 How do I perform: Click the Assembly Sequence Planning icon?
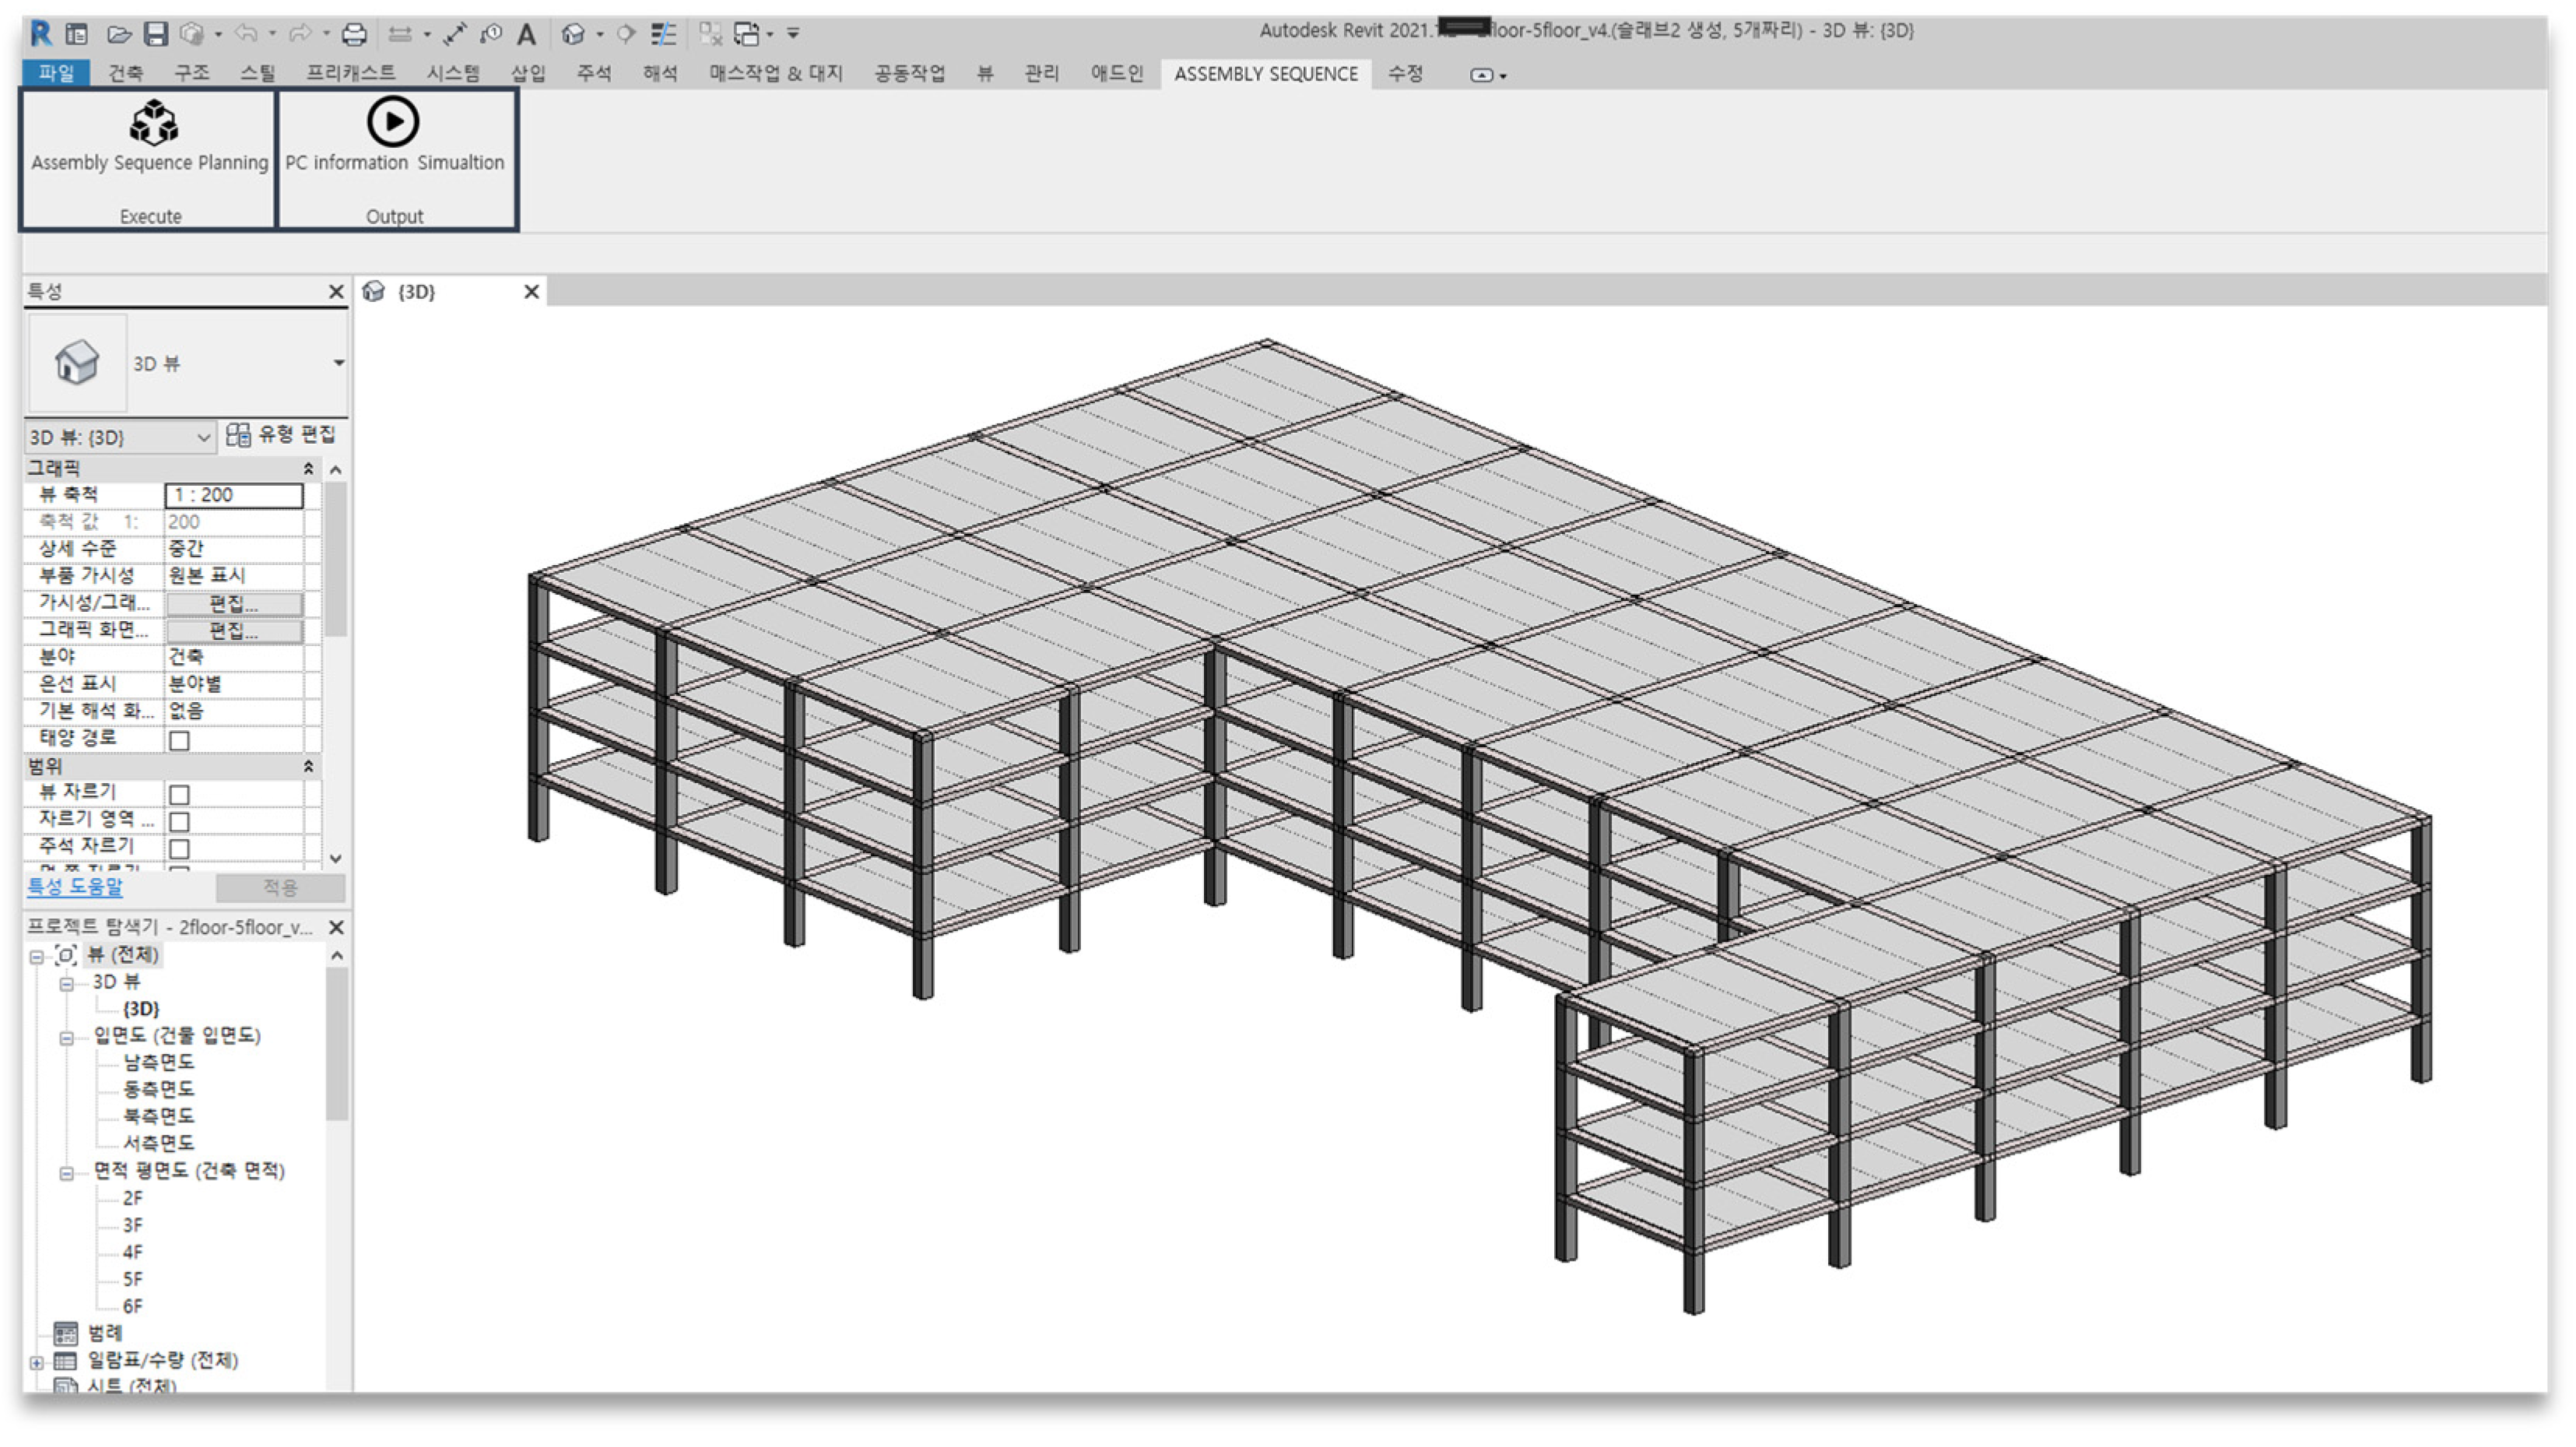coord(153,123)
